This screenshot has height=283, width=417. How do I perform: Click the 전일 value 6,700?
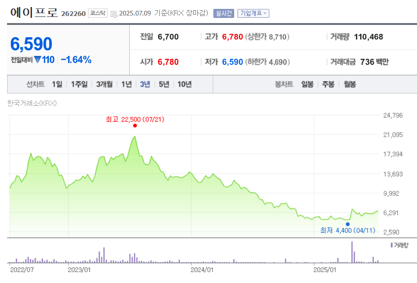coord(168,37)
